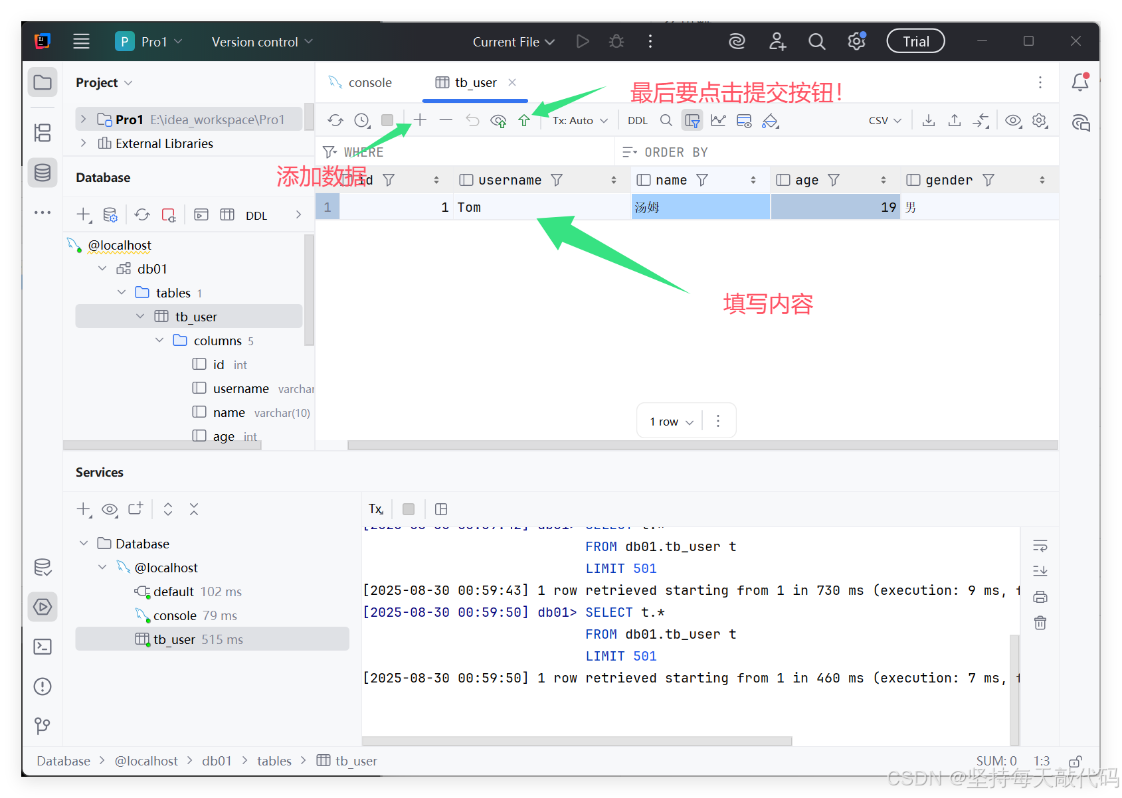Toggle the view eye icon in table toolbar

1013,120
